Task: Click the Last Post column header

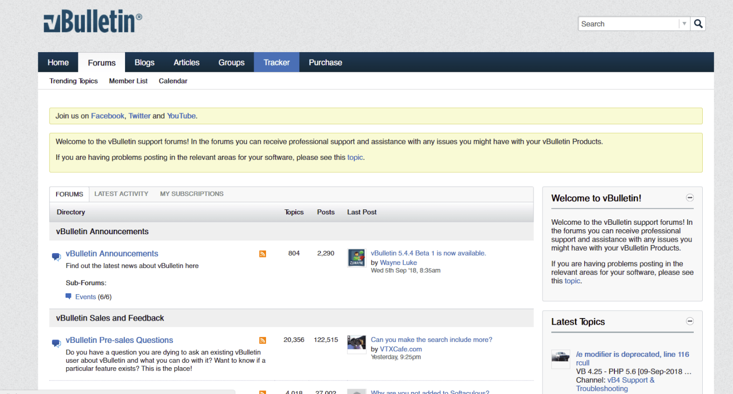Action: click(362, 212)
